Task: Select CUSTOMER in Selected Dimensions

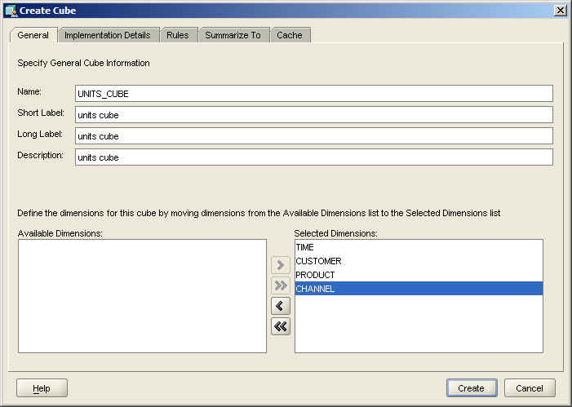Action: [x=419, y=261]
